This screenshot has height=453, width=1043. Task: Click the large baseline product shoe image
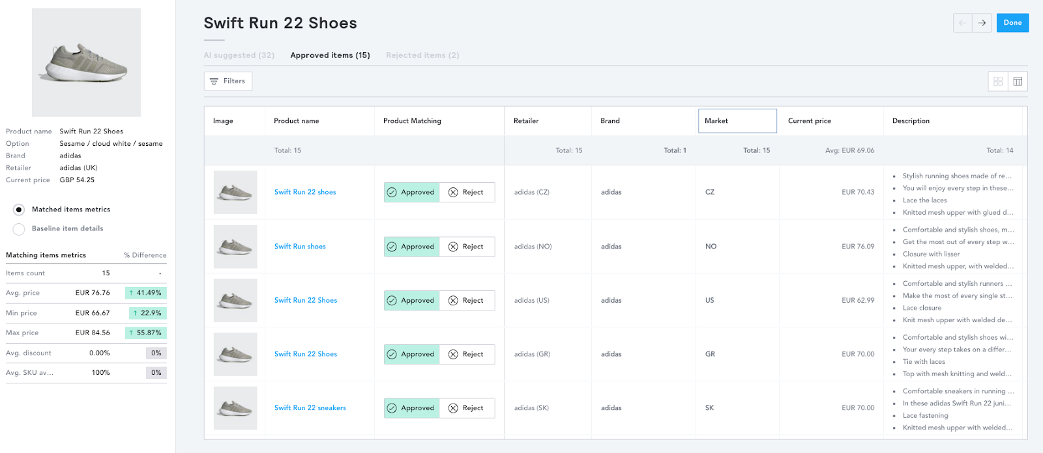[x=86, y=62]
